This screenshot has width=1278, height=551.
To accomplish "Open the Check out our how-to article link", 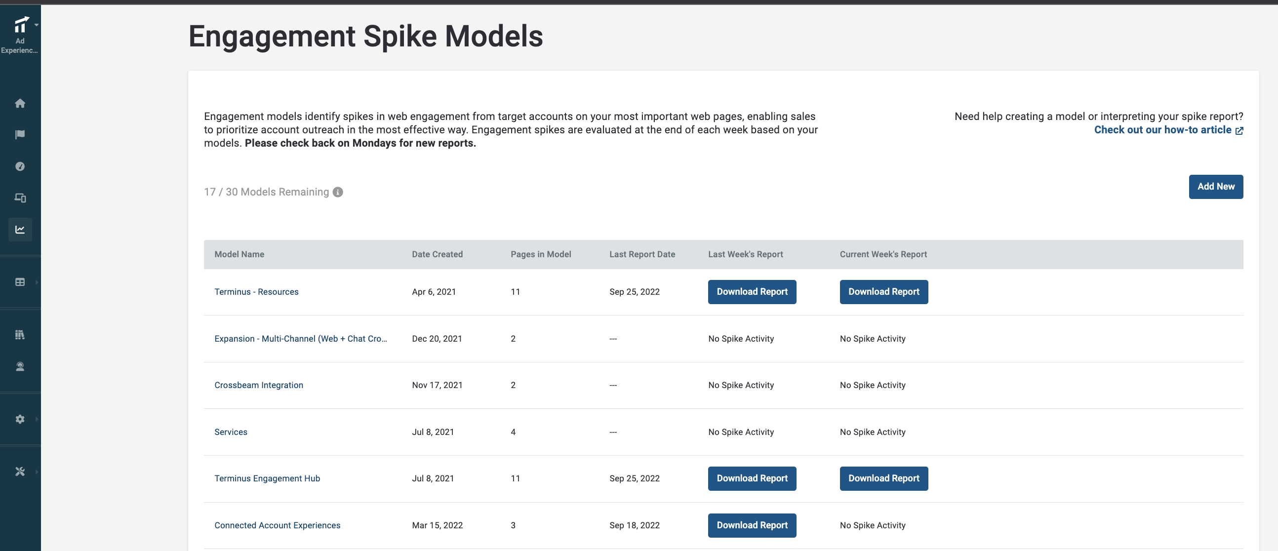I will [1162, 130].
